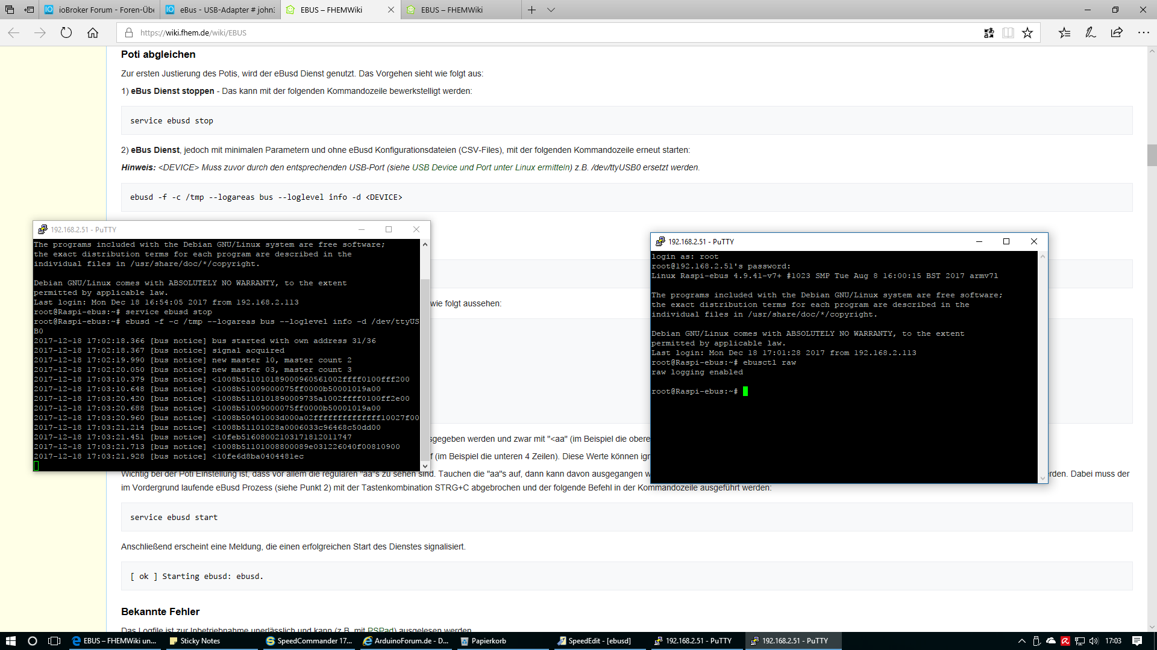Open link 'USB Device und Port unter Linux ermitteln'
Viewport: 1157px width, 650px height.
[x=491, y=167]
